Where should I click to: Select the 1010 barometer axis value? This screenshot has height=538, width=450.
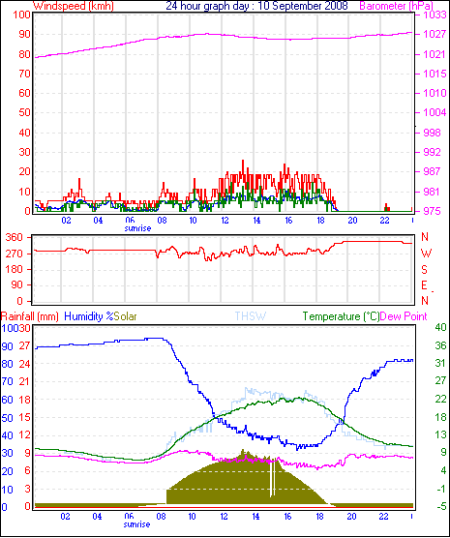[x=435, y=93]
